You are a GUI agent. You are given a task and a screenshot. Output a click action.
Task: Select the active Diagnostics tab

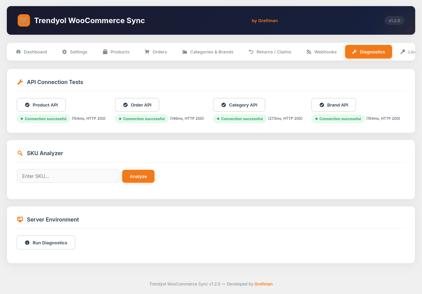369,52
